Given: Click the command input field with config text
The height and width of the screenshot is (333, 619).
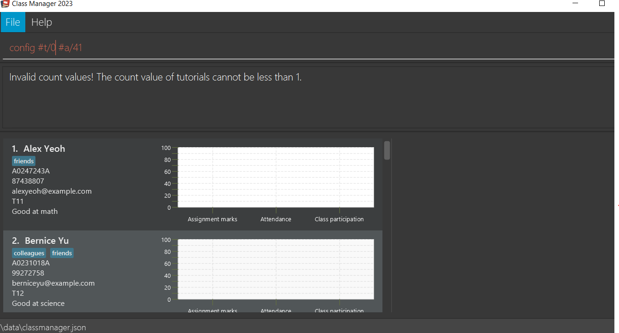Looking at the screenshot, I should coord(308,47).
